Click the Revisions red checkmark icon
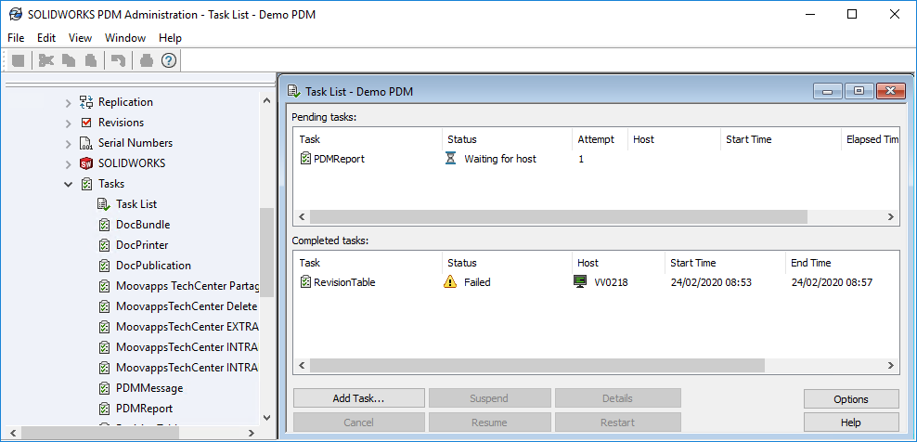Screen dimensions: 917x442 pyautogui.click(x=86, y=123)
